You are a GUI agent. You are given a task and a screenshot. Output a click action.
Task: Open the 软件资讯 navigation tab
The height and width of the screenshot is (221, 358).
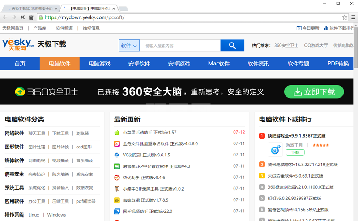(x=259, y=63)
